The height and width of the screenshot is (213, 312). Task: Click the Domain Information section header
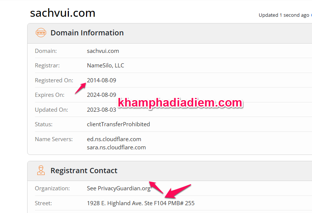click(x=87, y=33)
